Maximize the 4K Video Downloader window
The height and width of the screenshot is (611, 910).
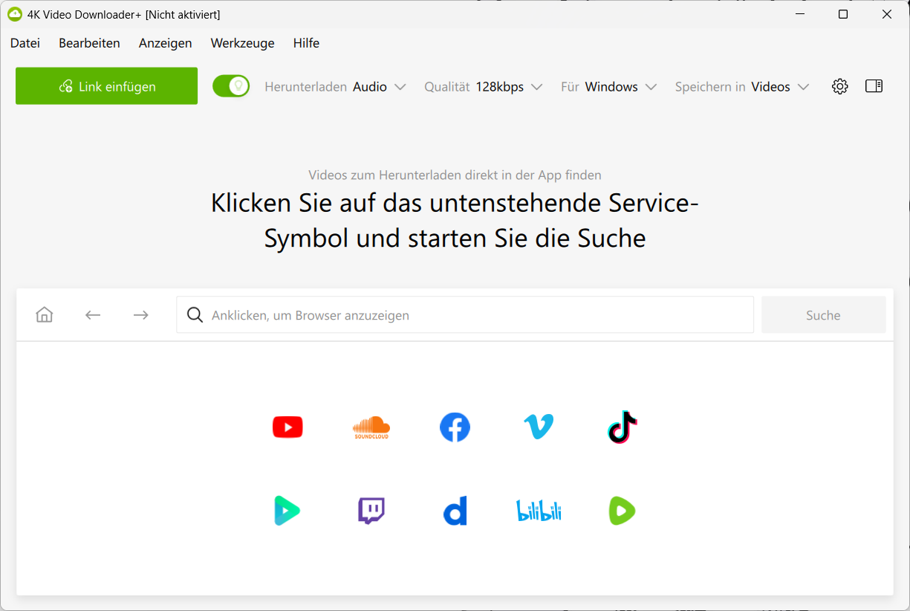[x=843, y=14]
